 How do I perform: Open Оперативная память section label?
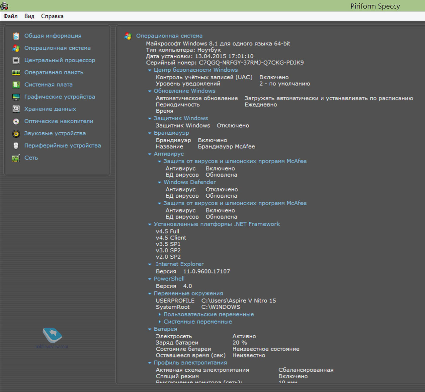click(54, 72)
